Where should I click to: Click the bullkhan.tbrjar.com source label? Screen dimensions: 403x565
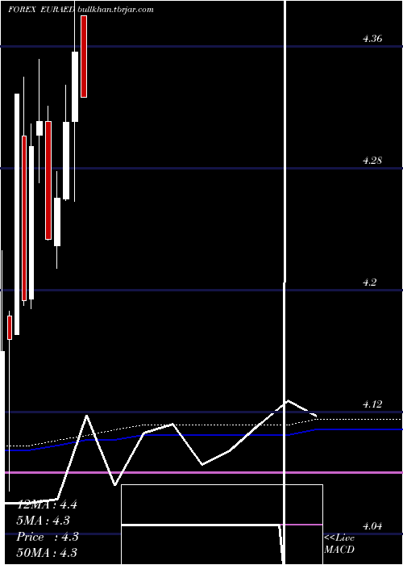click(115, 10)
